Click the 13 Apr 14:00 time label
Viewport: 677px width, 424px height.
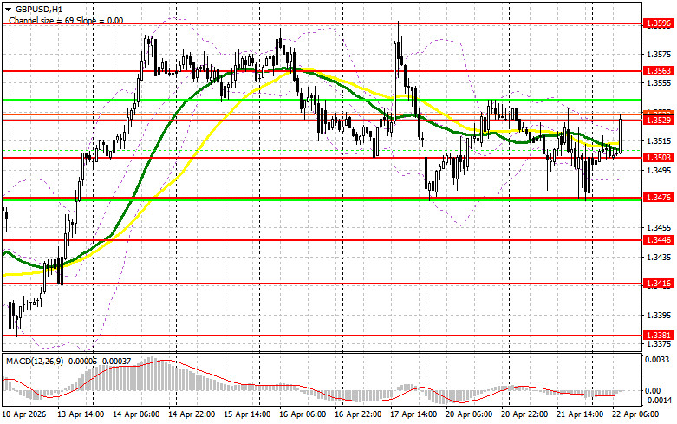(x=81, y=414)
